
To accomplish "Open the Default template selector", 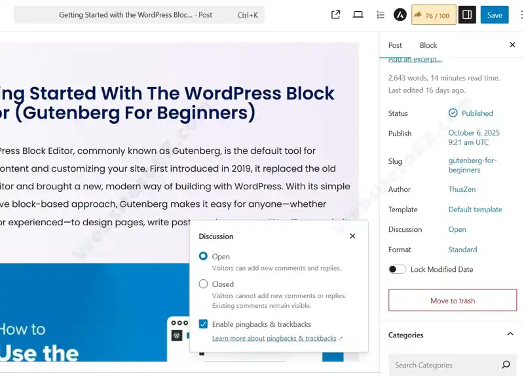I will click(475, 210).
